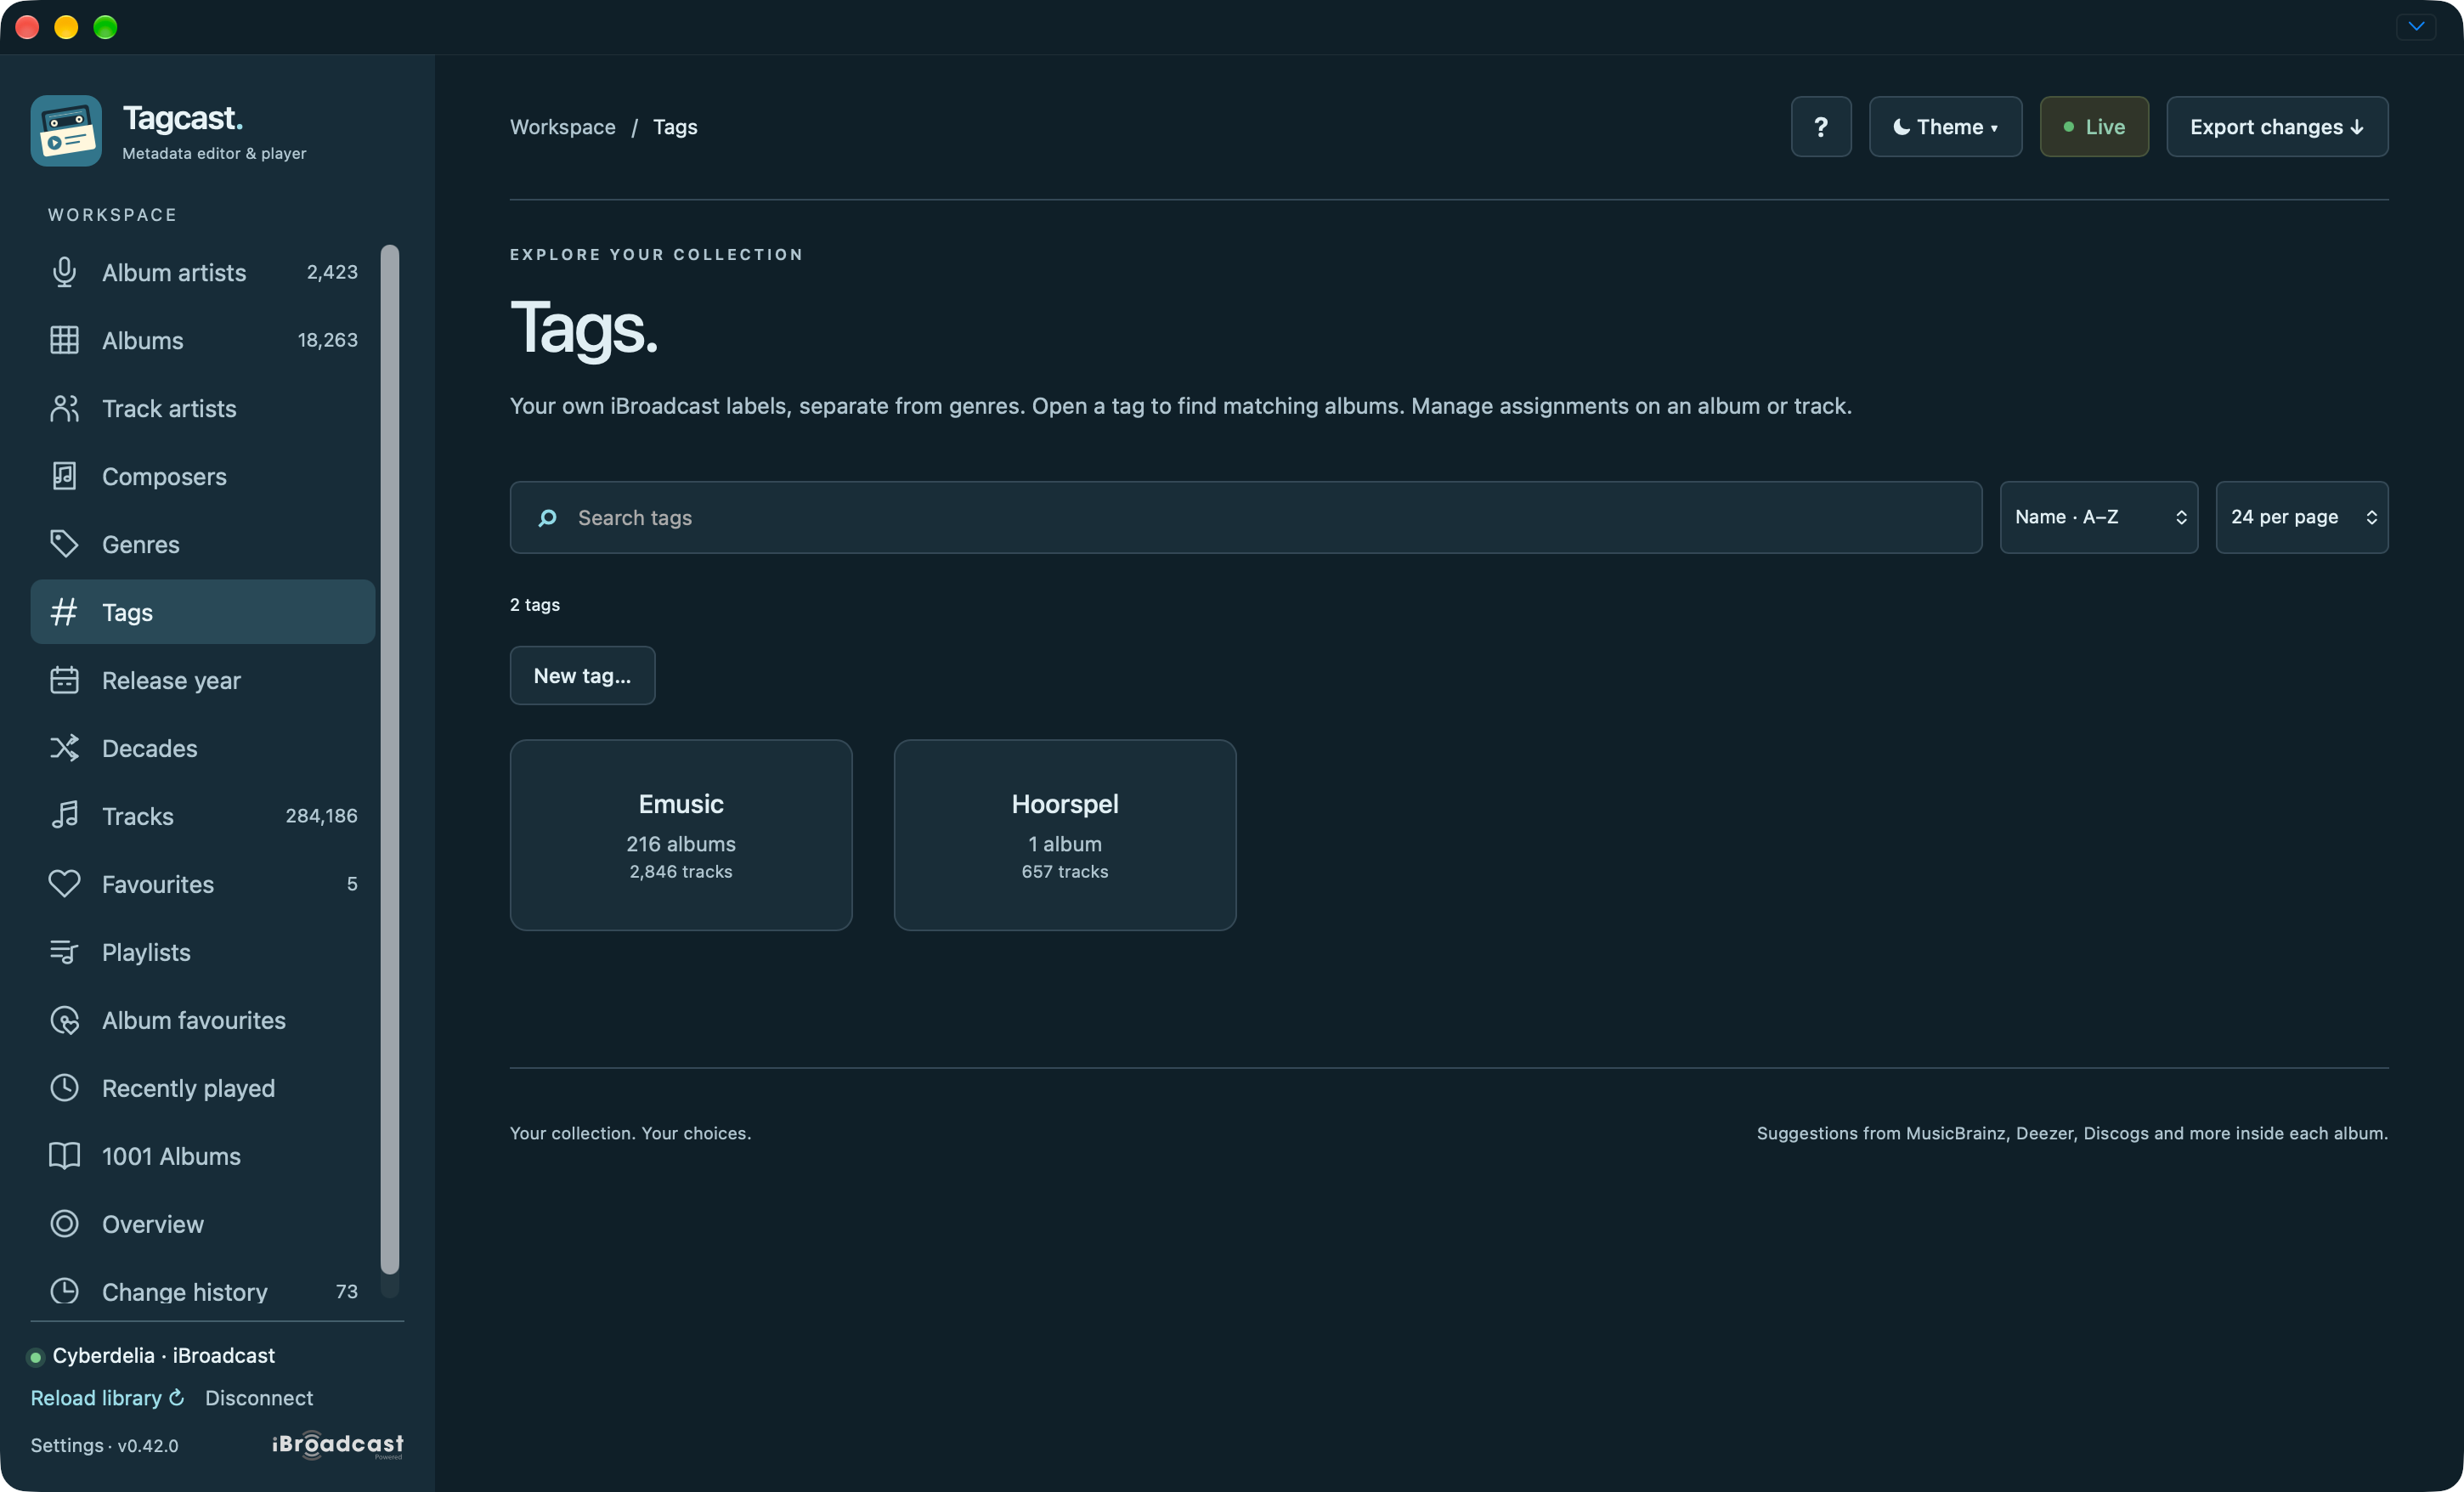Image resolution: width=2464 pixels, height=1492 pixels.
Task: Open the help question-mark button
Action: click(x=1821, y=127)
